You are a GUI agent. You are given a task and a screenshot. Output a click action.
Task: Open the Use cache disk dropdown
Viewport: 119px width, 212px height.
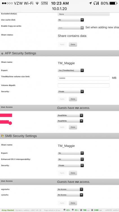point(71,20)
